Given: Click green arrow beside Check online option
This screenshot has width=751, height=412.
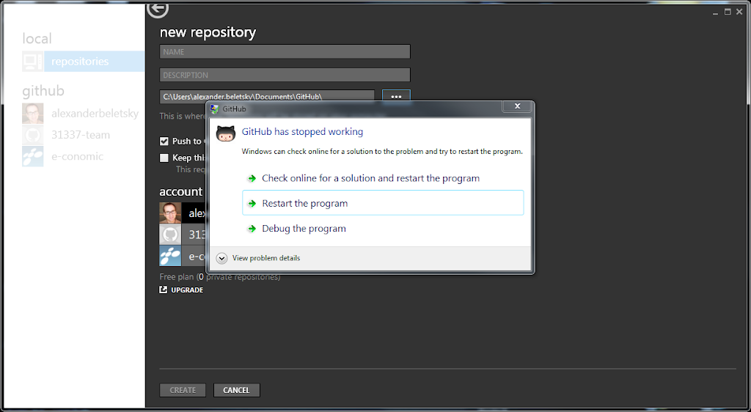Looking at the screenshot, I should pos(252,178).
